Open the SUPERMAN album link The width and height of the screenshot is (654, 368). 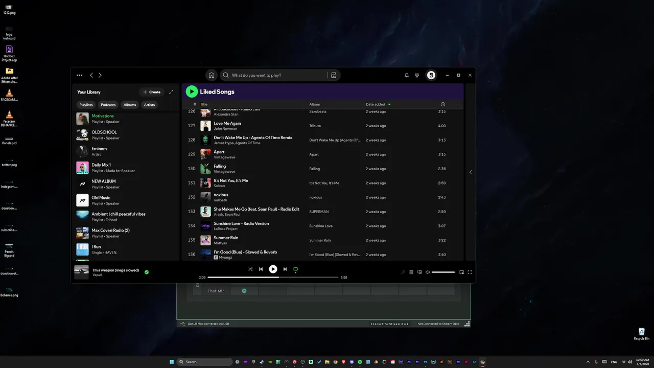[319, 212]
